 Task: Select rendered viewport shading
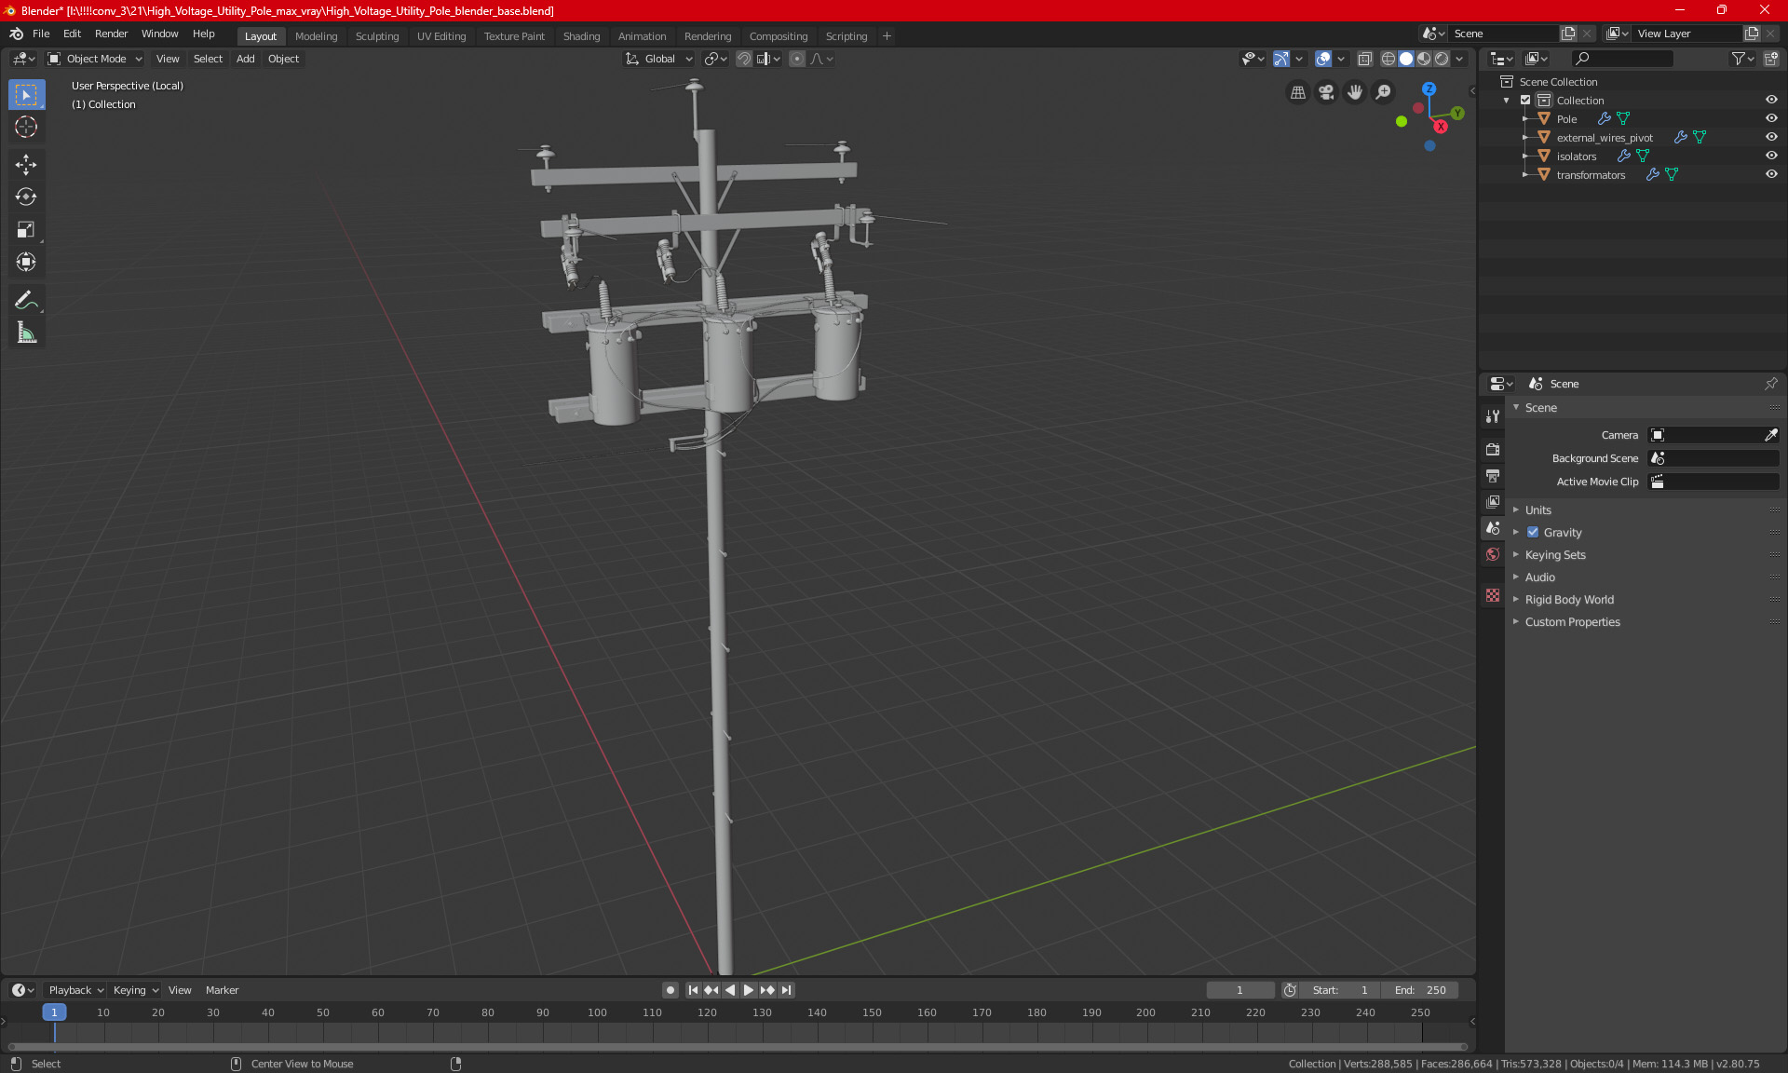[1442, 59]
